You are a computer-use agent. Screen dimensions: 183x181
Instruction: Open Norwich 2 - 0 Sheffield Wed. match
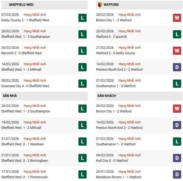(x=22, y=53)
